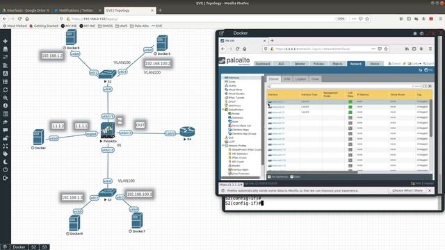Click the interfaces table vertical scrollbar
Viewport: 445px width, 250px height.
point(431,117)
